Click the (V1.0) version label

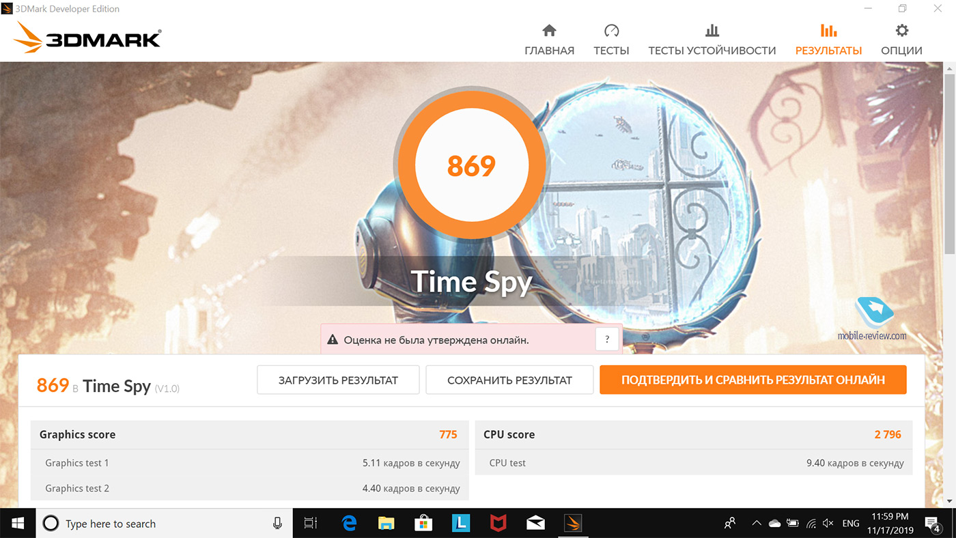(167, 388)
